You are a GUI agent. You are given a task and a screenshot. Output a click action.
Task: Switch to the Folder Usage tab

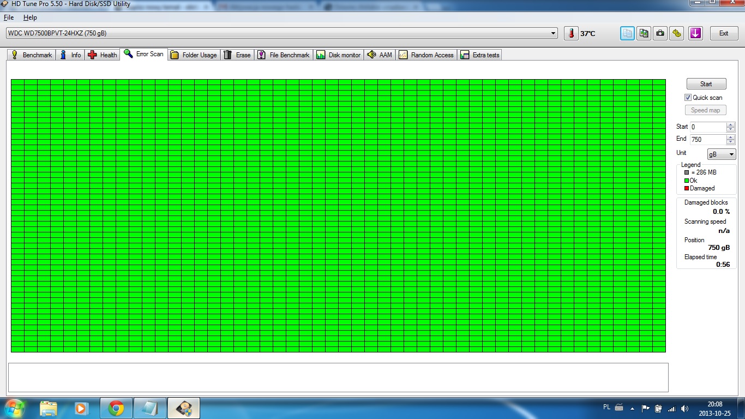(x=194, y=55)
